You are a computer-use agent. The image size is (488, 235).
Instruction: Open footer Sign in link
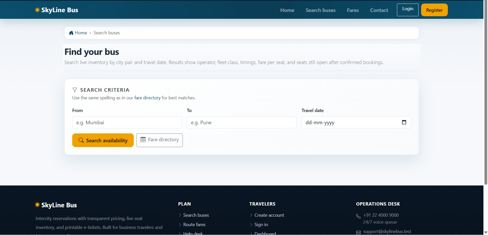(x=261, y=225)
